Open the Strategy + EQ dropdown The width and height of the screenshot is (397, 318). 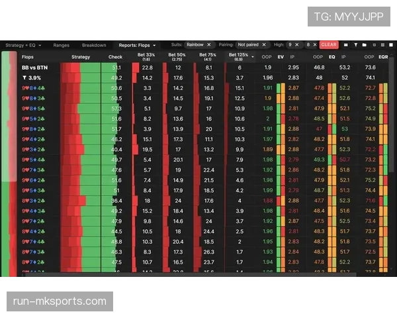(x=23, y=45)
